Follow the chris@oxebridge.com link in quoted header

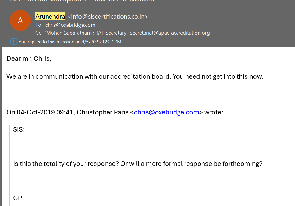(166, 112)
